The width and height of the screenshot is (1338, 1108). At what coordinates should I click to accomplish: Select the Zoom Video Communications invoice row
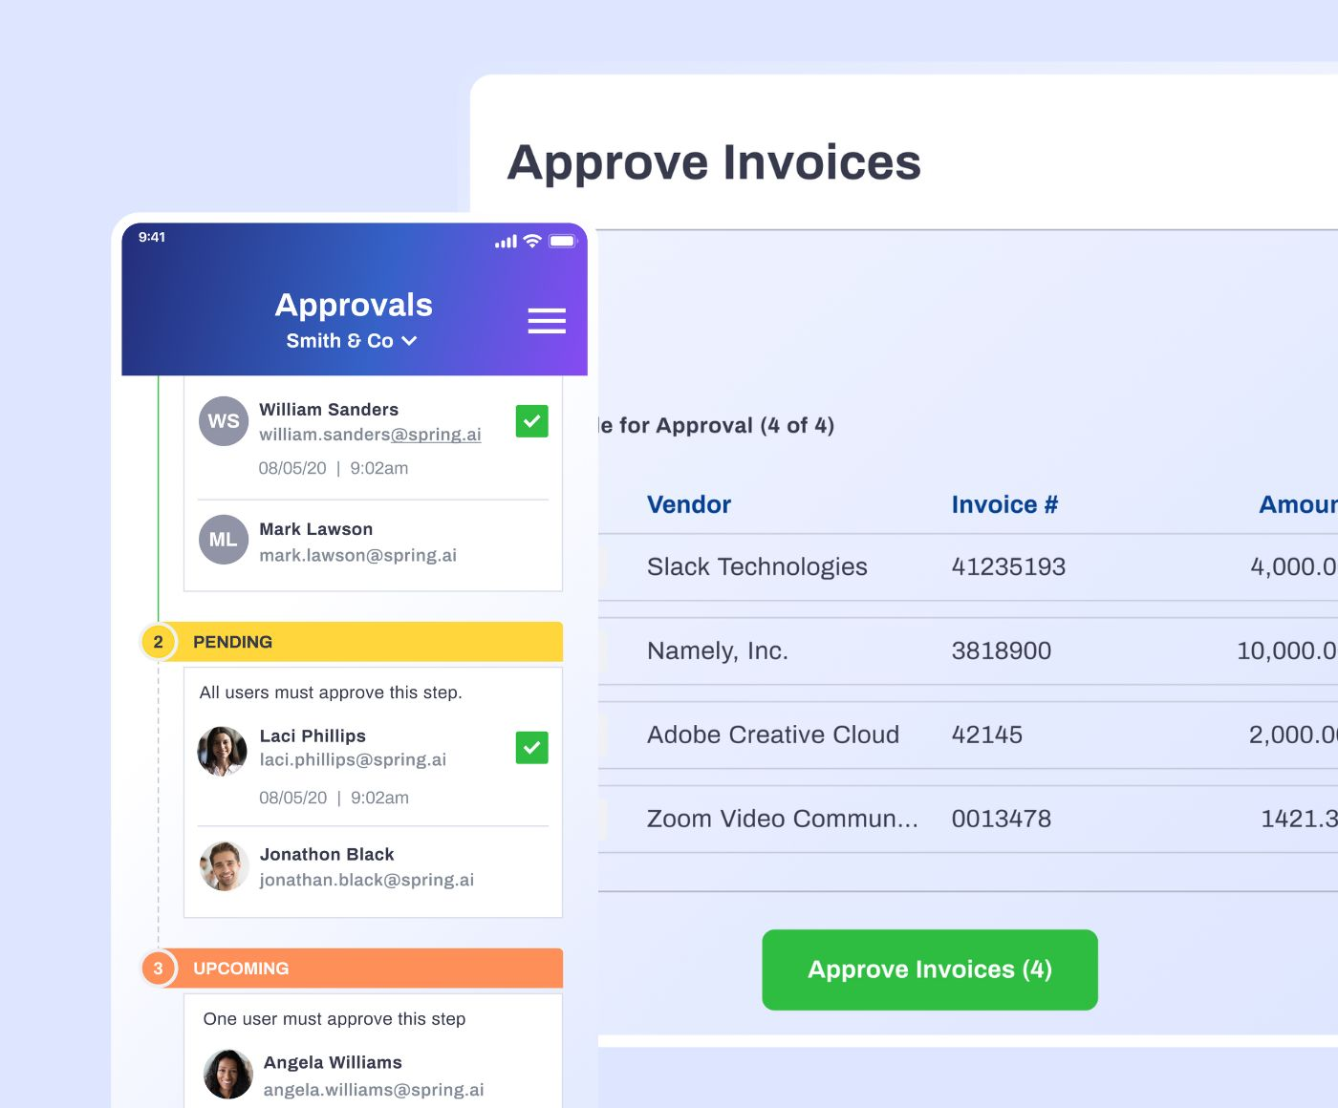tap(606, 819)
